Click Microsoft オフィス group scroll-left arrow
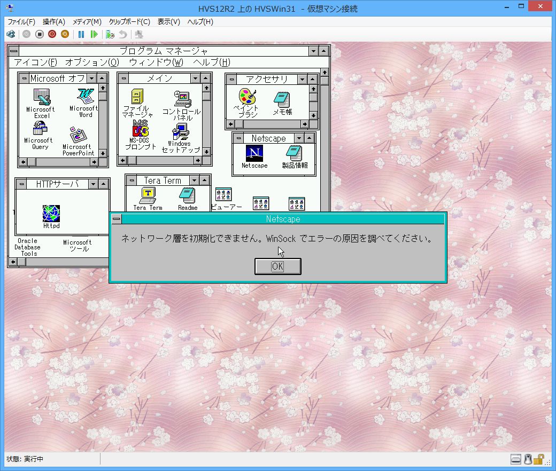This screenshot has width=556, height=471. coord(24,162)
